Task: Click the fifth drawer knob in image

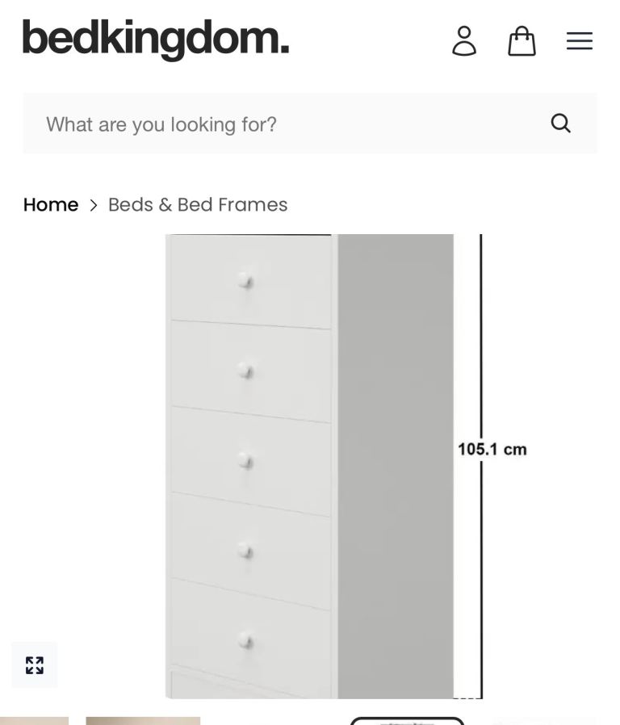Action: (x=245, y=642)
